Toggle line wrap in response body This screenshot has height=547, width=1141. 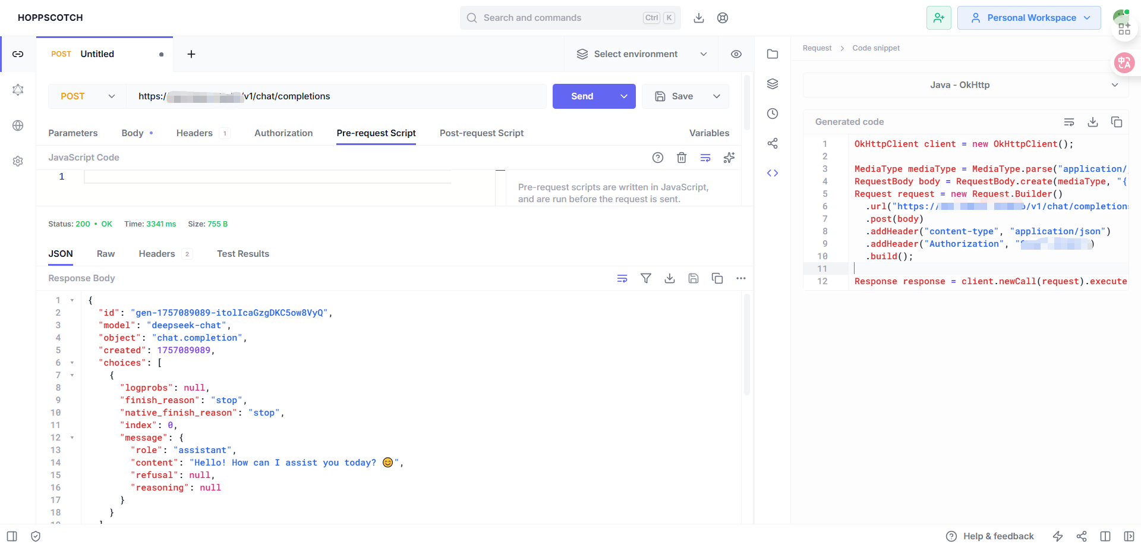point(622,278)
